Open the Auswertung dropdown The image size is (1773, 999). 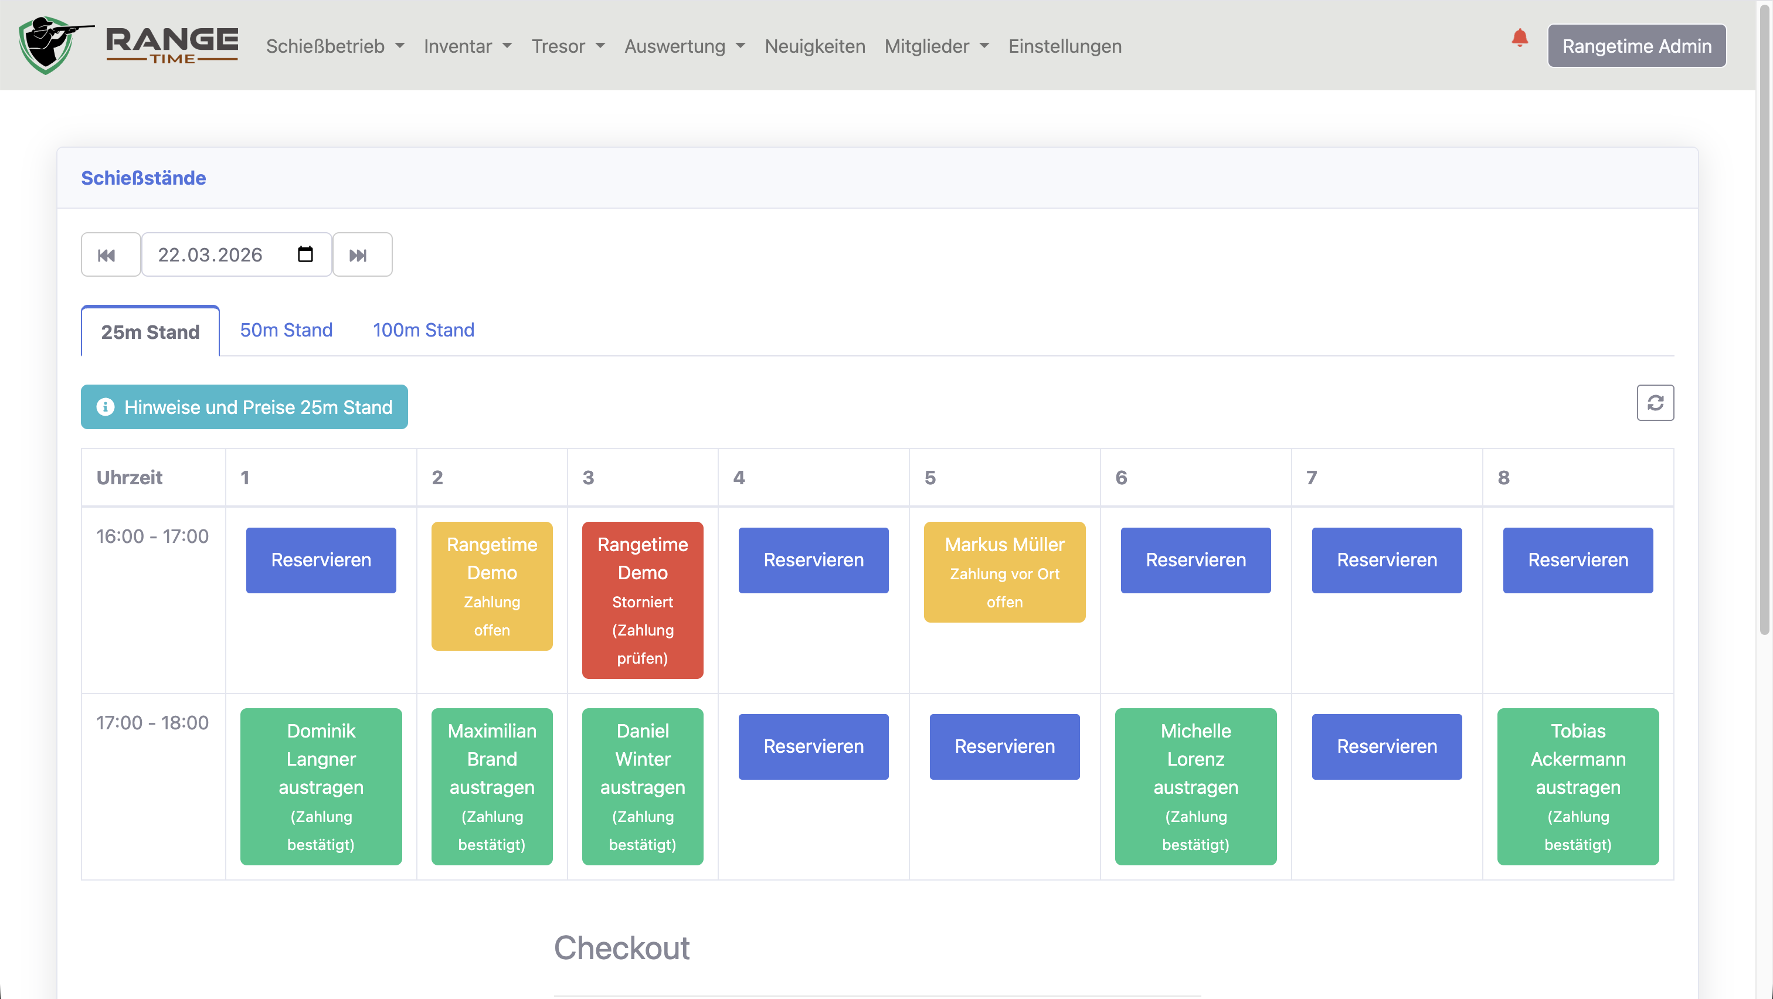(x=684, y=46)
